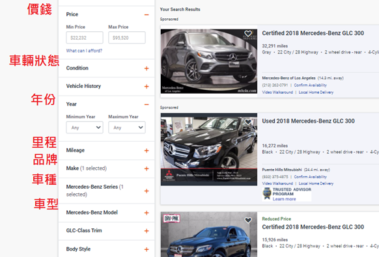Click the Your Search Results heading
Image resolution: width=379 pixels, height=257 pixels.
tap(180, 9)
